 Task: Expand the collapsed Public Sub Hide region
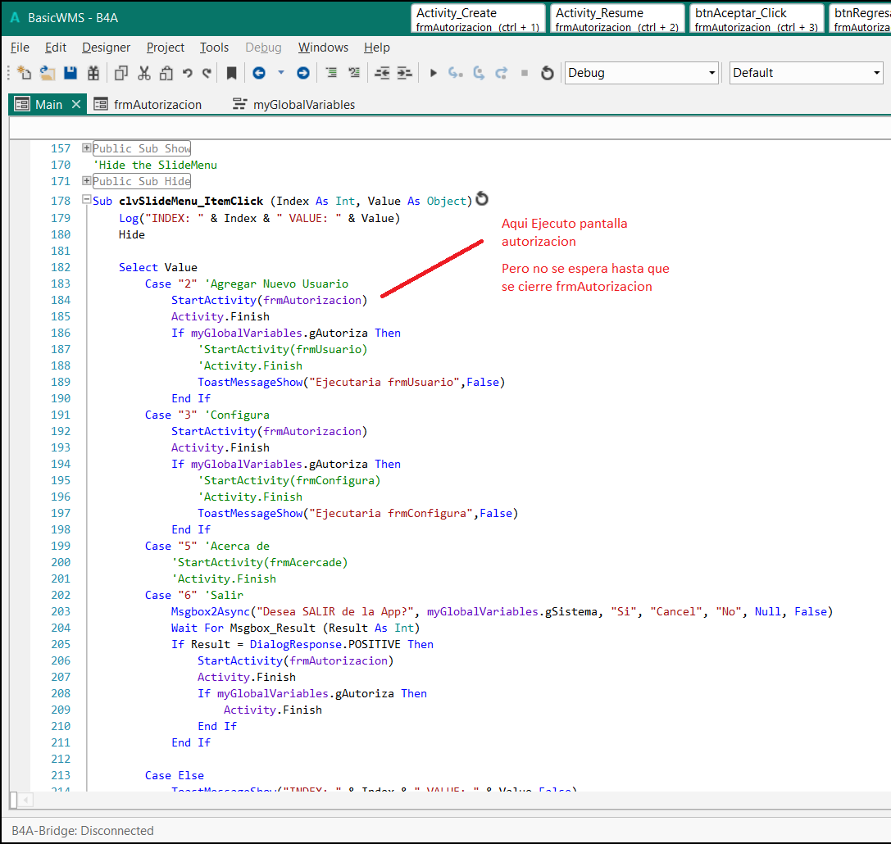[x=87, y=181]
